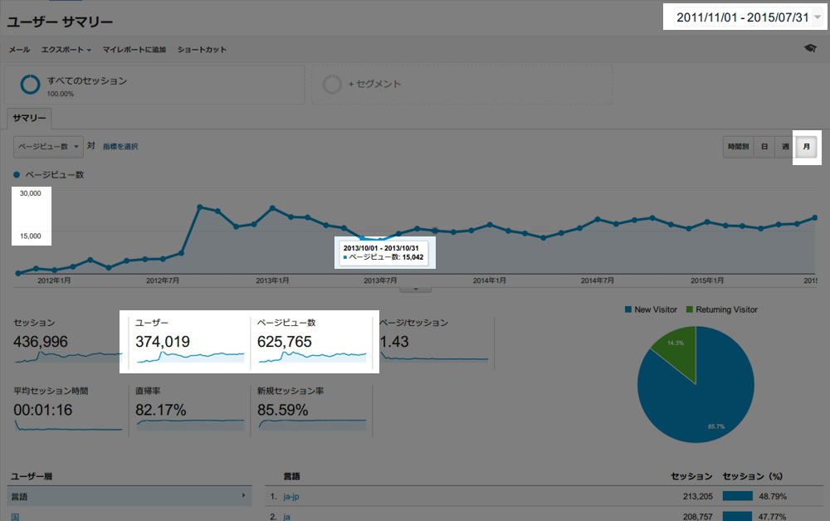Click the peak data point near 2012年9月
The image size is (830, 521).
pos(199,207)
